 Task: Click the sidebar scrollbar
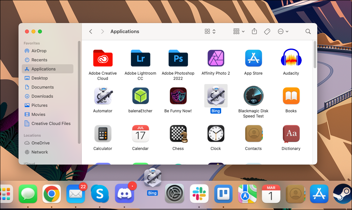(x=79, y=92)
